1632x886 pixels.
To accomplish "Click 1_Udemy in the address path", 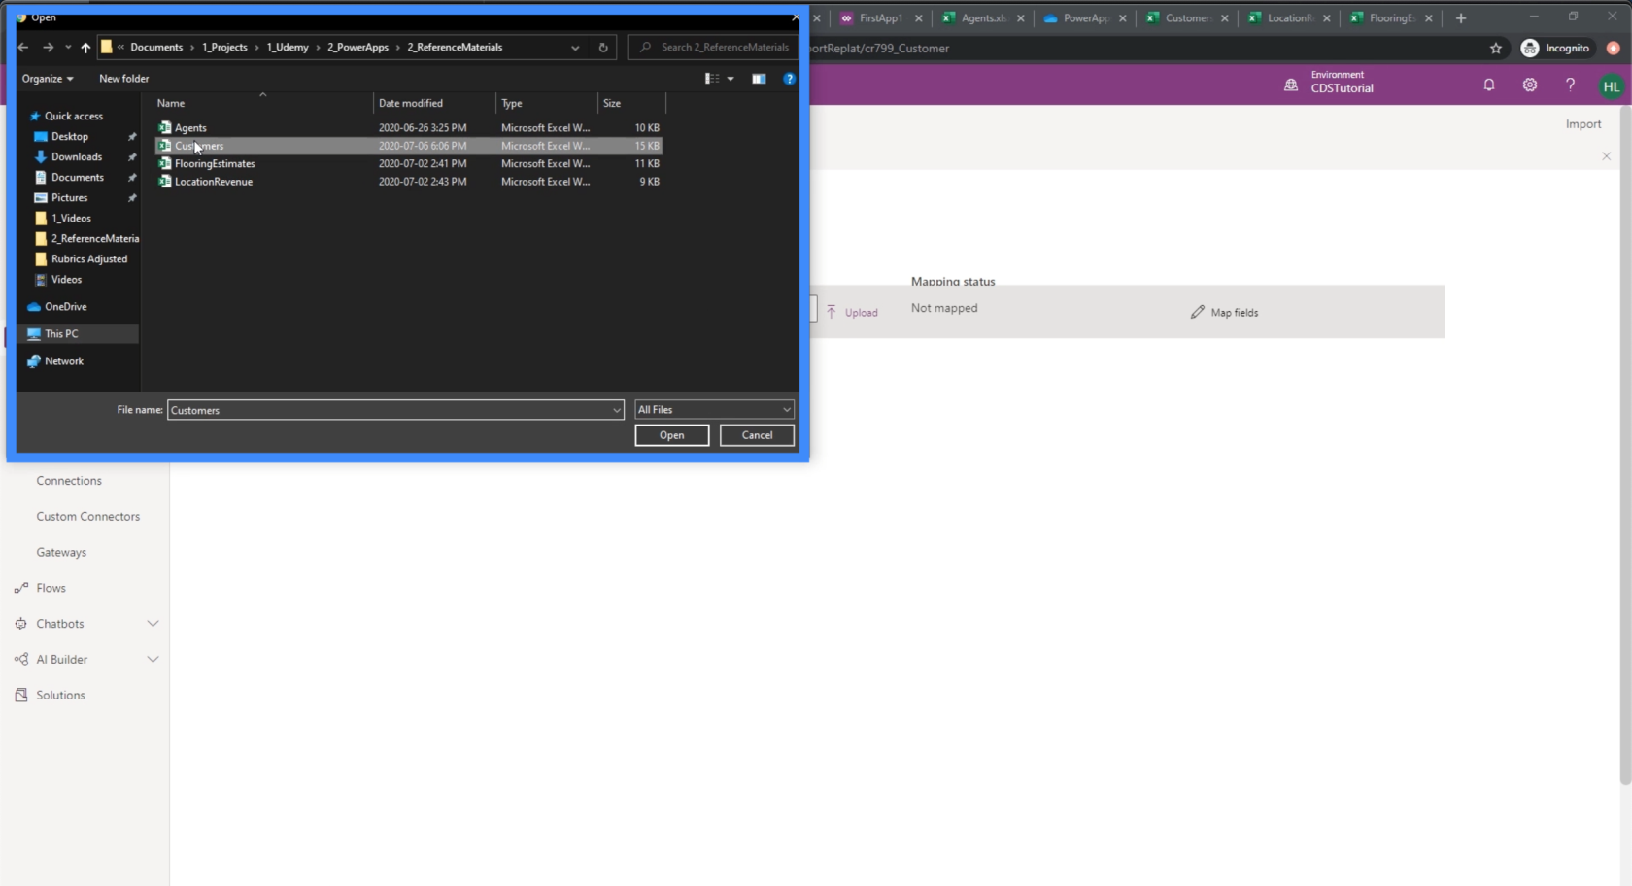I will (288, 47).
